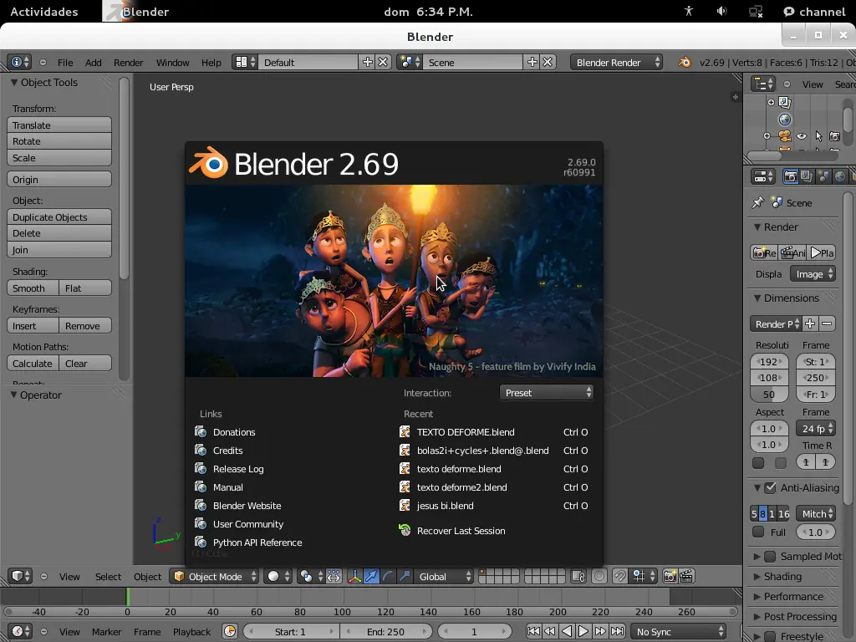Toggle the camera's selectability arrow in outliner
The height and width of the screenshot is (642, 856).
[818, 136]
